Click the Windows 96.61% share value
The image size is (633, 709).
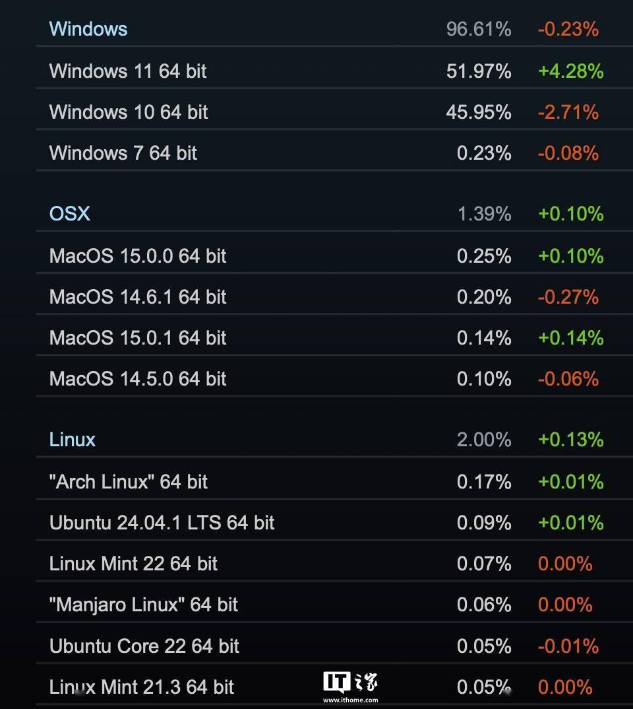point(479,30)
